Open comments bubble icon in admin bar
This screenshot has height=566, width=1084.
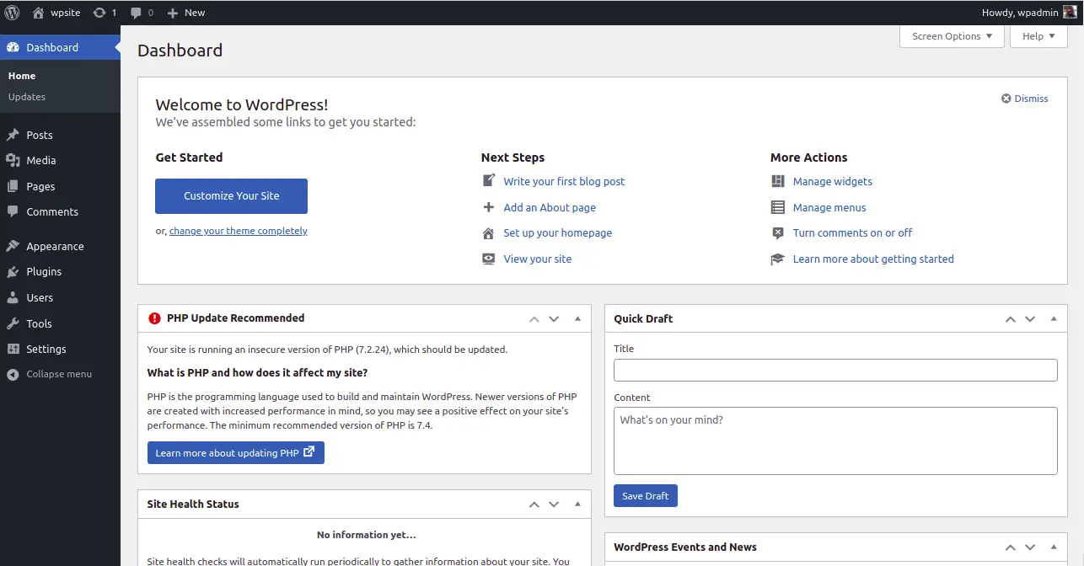tap(136, 13)
